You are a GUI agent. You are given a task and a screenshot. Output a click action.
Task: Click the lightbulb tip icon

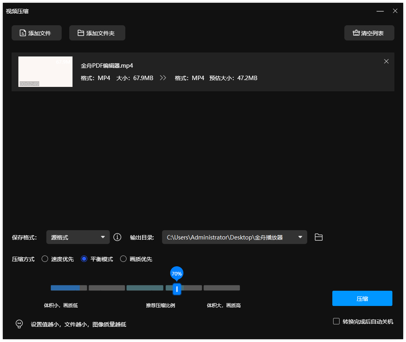pyautogui.click(x=19, y=324)
